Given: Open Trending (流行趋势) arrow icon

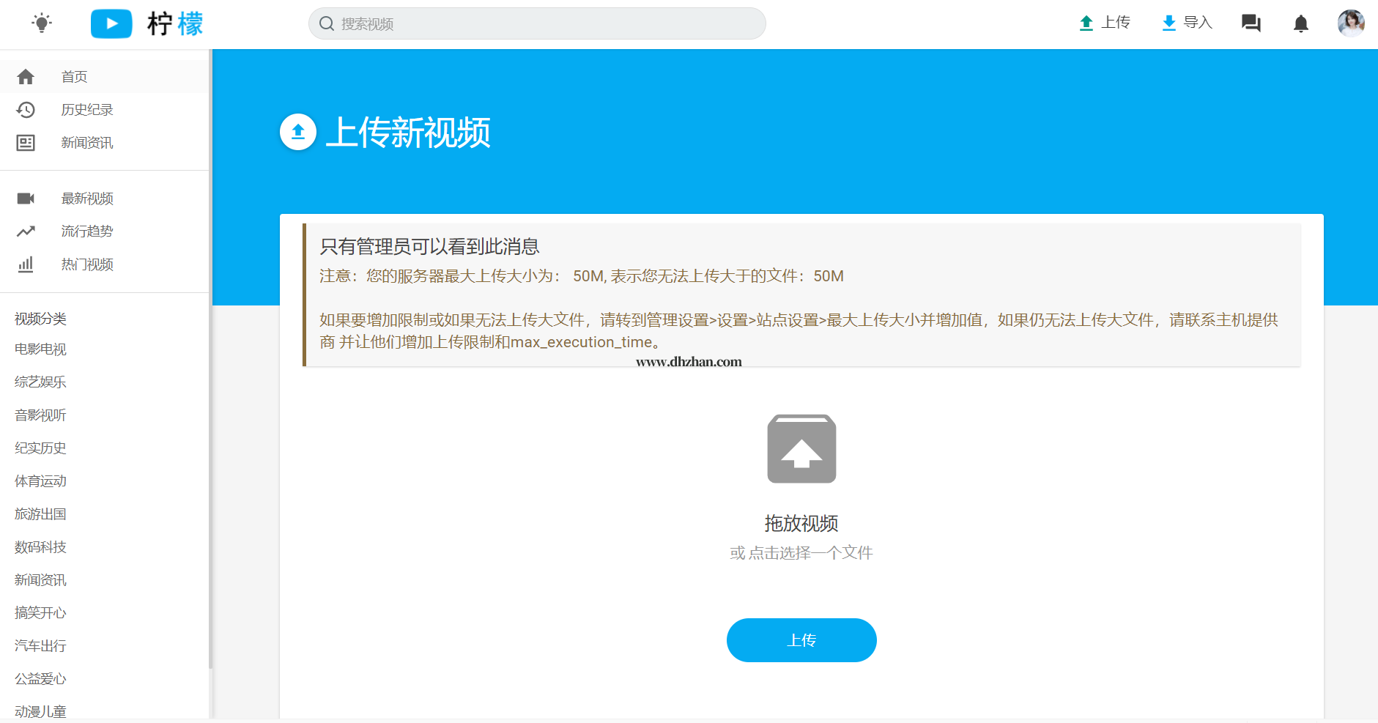Looking at the screenshot, I should point(26,231).
